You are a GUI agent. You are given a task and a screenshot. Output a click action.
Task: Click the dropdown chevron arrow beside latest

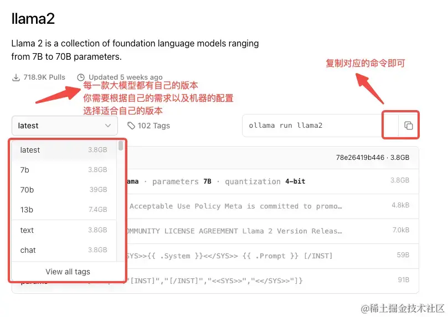click(108, 126)
